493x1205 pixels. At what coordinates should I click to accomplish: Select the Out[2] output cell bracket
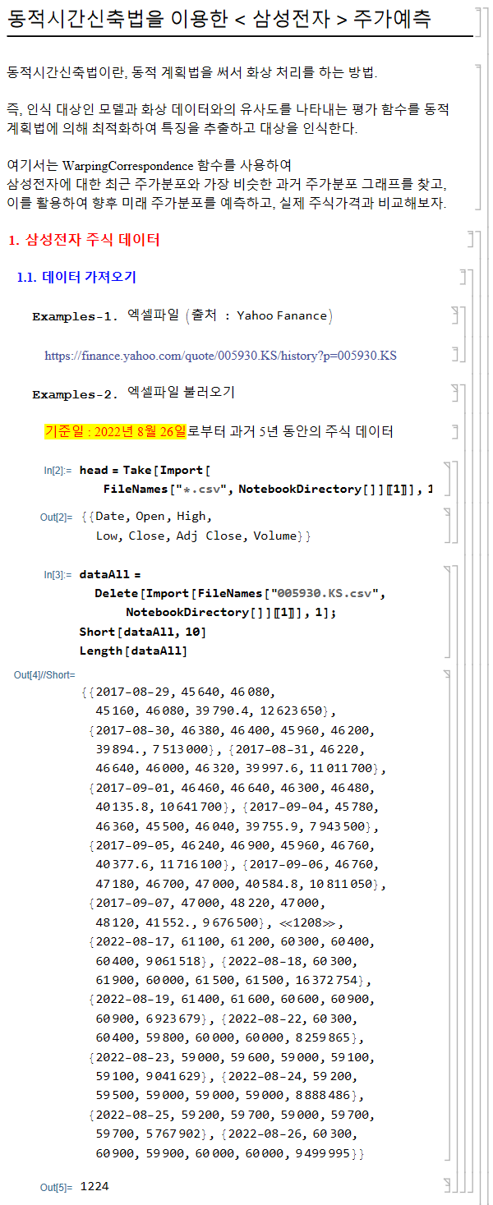tap(448, 525)
